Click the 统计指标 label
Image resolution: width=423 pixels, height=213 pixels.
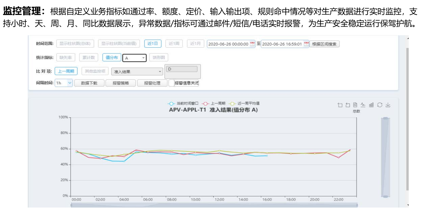pyautogui.click(x=45, y=58)
